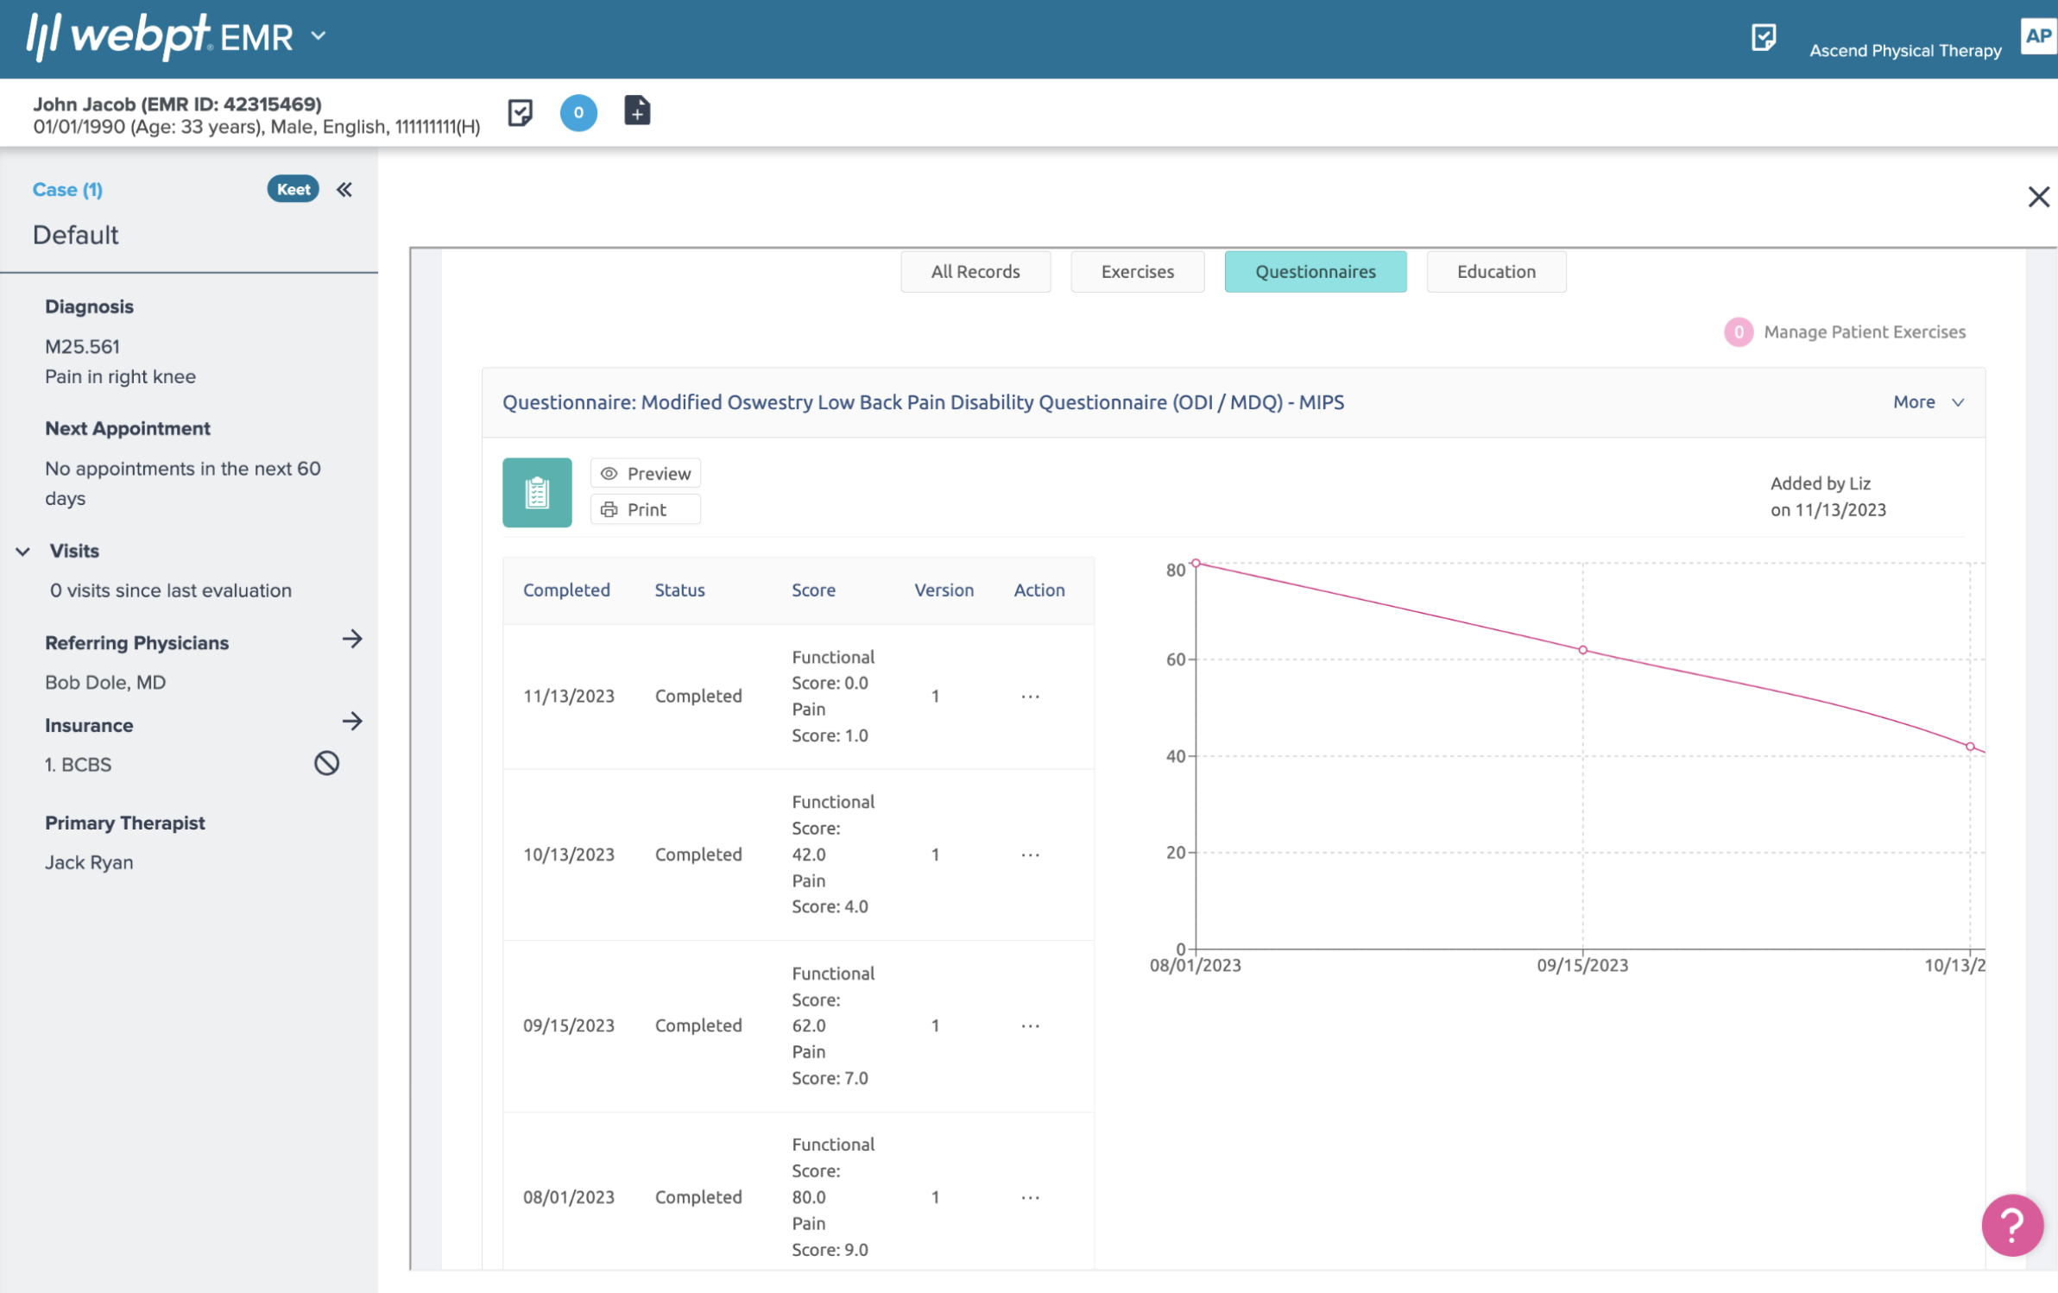2058x1293 pixels.
Task: Open the action menu for the 11/13/2023 entry
Action: 1031,696
